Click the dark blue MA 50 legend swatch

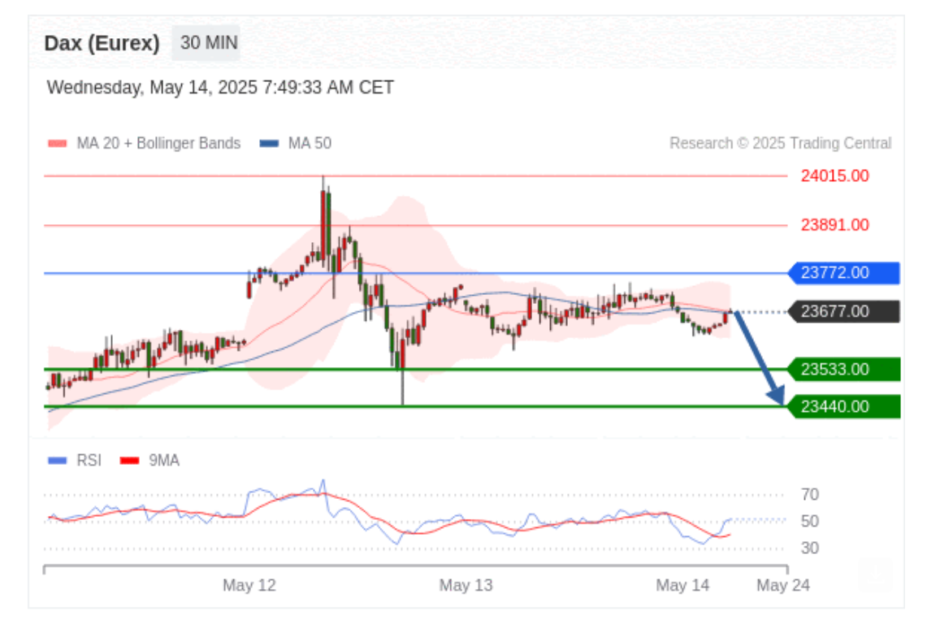click(269, 143)
